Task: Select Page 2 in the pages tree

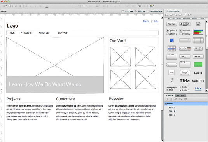Action: click(172, 111)
